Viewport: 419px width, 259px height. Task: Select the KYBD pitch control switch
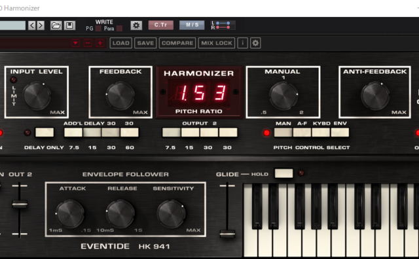321,132
